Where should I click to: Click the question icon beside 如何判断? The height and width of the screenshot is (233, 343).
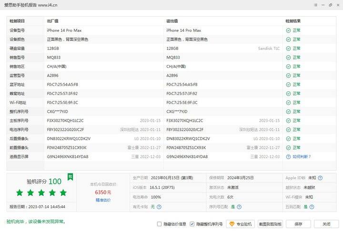(x=288, y=156)
